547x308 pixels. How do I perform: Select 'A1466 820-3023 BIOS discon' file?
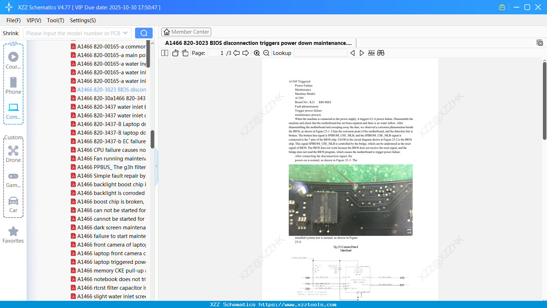pos(108,90)
